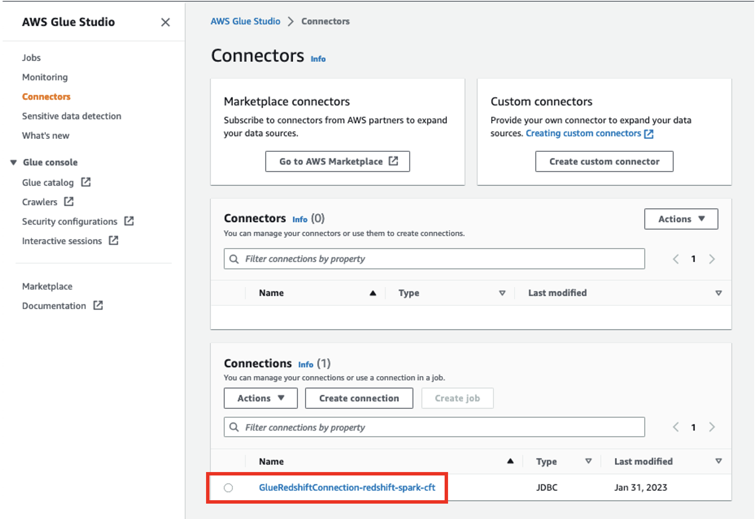Open Jobs in the sidebar
Viewport: 755px width, 519px height.
(x=31, y=58)
